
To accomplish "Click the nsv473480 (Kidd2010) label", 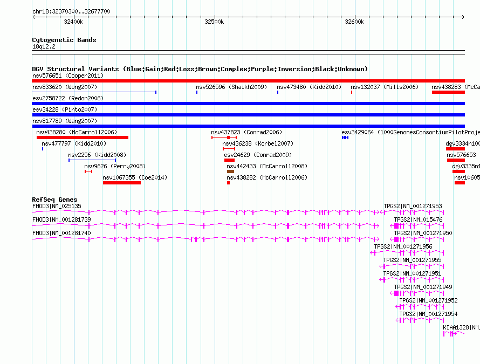I will coord(309,87).
